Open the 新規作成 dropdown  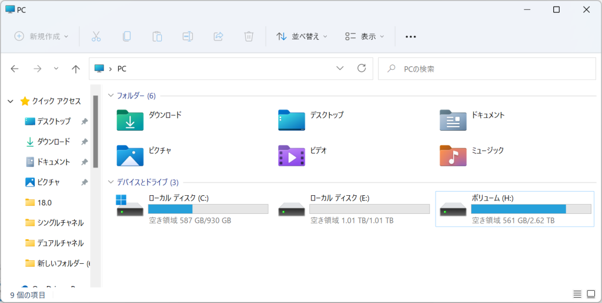tap(41, 36)
